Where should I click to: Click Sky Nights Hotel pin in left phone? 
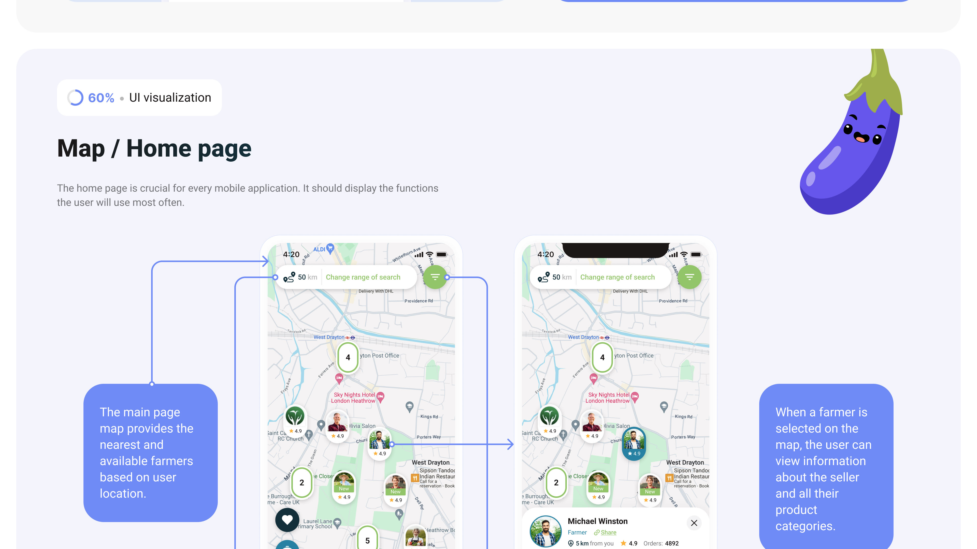click(x=380, y=397)
